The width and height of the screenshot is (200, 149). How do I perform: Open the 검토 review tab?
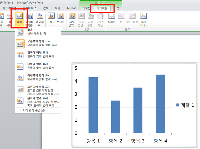click(46, 9)
